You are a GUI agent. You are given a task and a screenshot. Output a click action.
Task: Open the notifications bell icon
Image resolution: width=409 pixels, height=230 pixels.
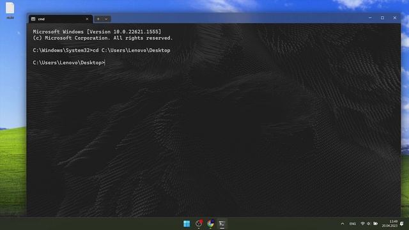pyautogui.click(x=402, y=224)
